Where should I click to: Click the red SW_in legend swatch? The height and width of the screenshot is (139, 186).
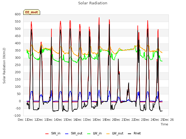tap(47, 134)
